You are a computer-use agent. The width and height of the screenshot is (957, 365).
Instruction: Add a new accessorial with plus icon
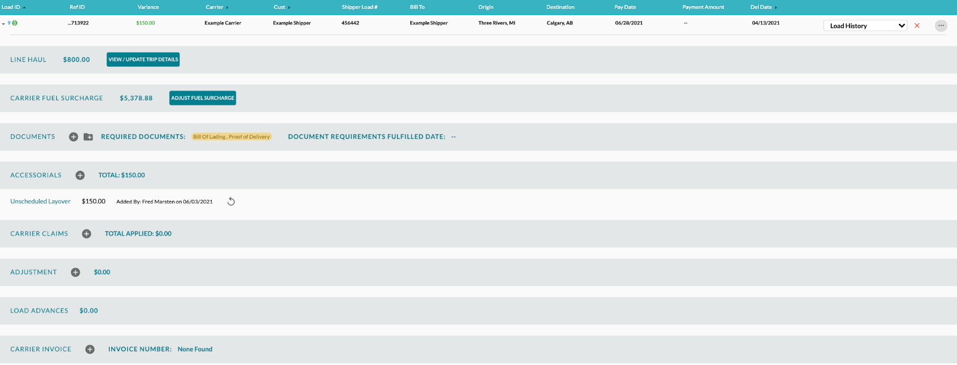[x=80, y=175]
